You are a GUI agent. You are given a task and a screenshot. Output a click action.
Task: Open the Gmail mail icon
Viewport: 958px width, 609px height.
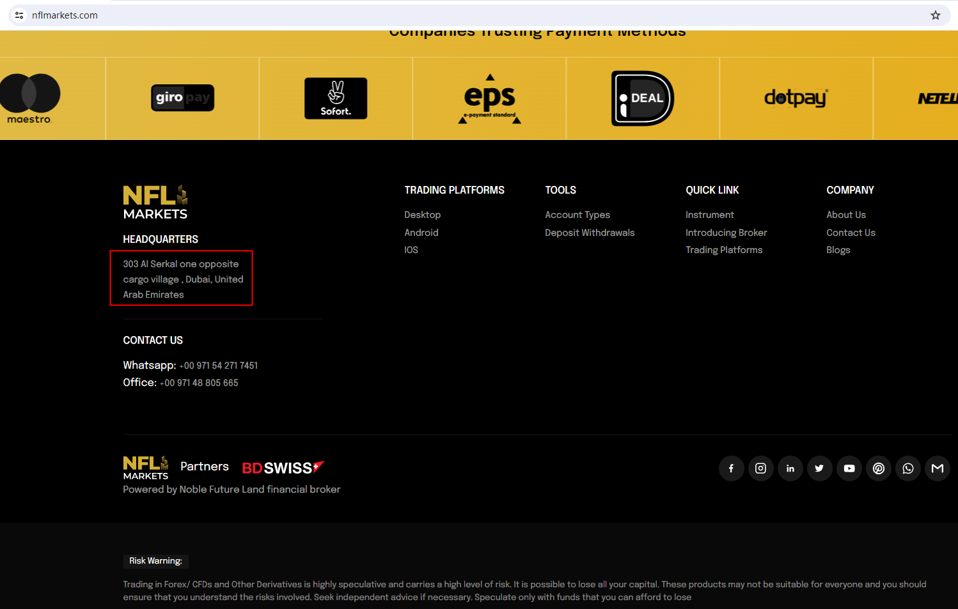(x=937, y=468)
